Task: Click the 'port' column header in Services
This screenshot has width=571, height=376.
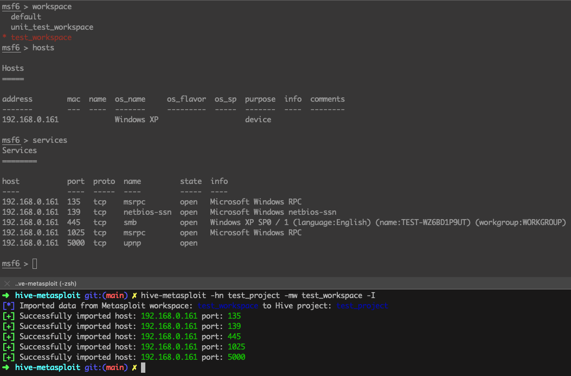Action: tap(76, 181)
